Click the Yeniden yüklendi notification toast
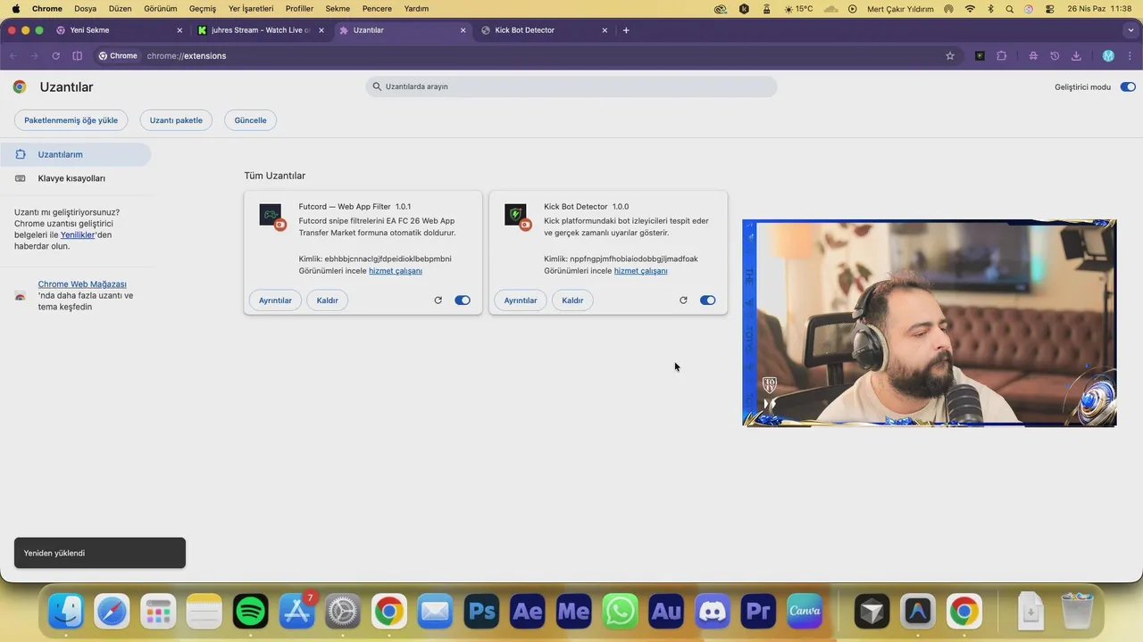 tap(100, 553)
